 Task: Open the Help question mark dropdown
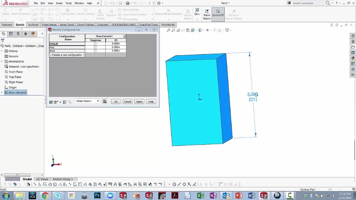point(340,3)
